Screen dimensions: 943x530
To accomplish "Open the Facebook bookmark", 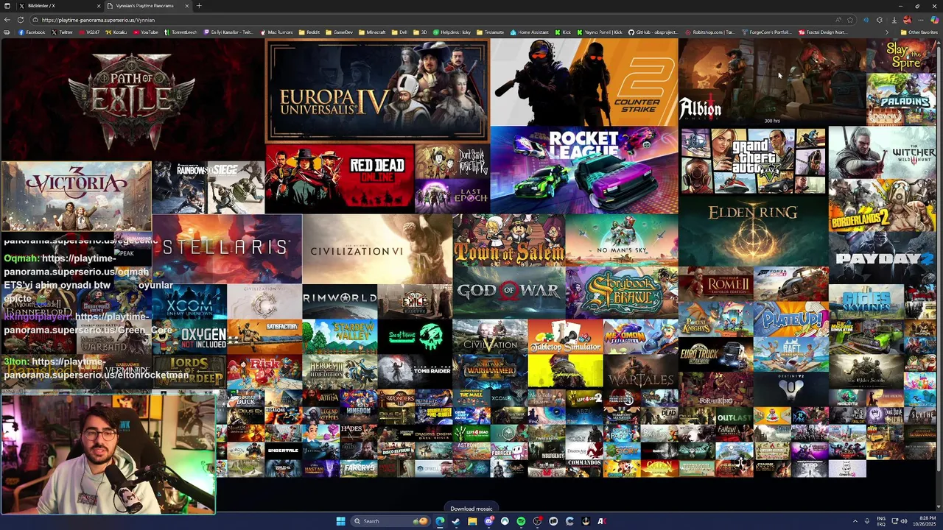I will 32,32.
